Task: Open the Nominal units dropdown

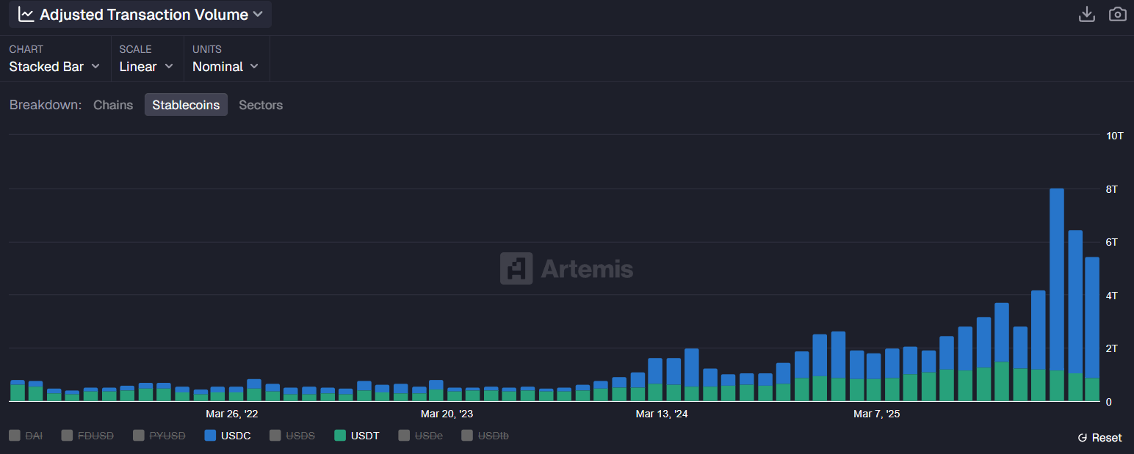Action: click(x=225, y=66)
